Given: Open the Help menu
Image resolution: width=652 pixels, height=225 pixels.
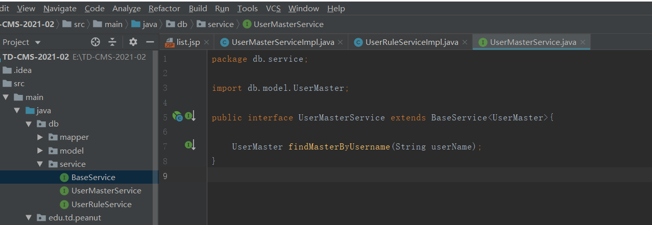Looking at the screenshot, I should click(336, 9).
